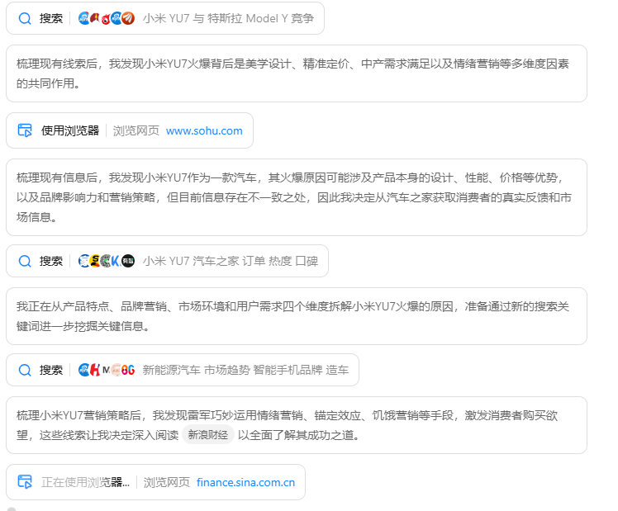
Task: Click the 搜索 label in the Model Y search step
Action: tap(51, 18)
